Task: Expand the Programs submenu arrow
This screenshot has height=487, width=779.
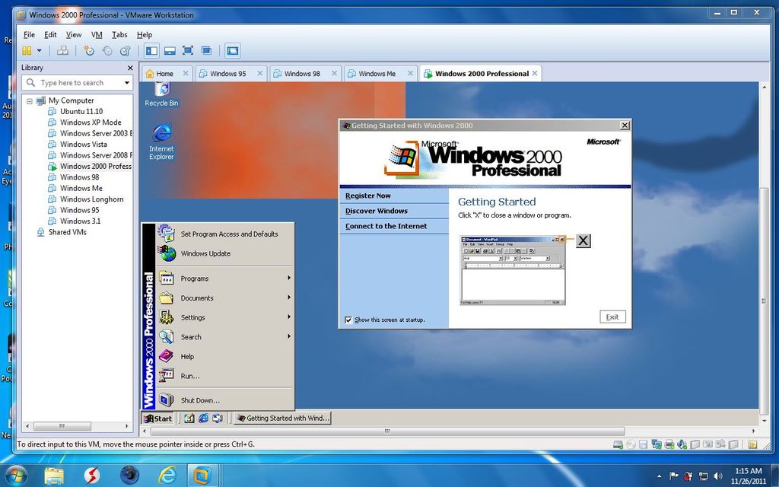Action: (x=288, y=279)
